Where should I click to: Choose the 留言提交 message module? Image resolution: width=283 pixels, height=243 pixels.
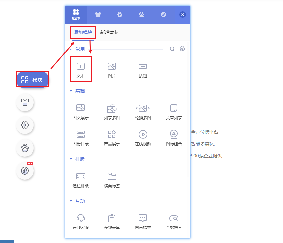(x=143, y=222)
